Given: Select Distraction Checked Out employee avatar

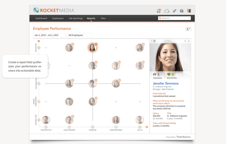Looking at the screenshot, I should click(x=46, y=120).
